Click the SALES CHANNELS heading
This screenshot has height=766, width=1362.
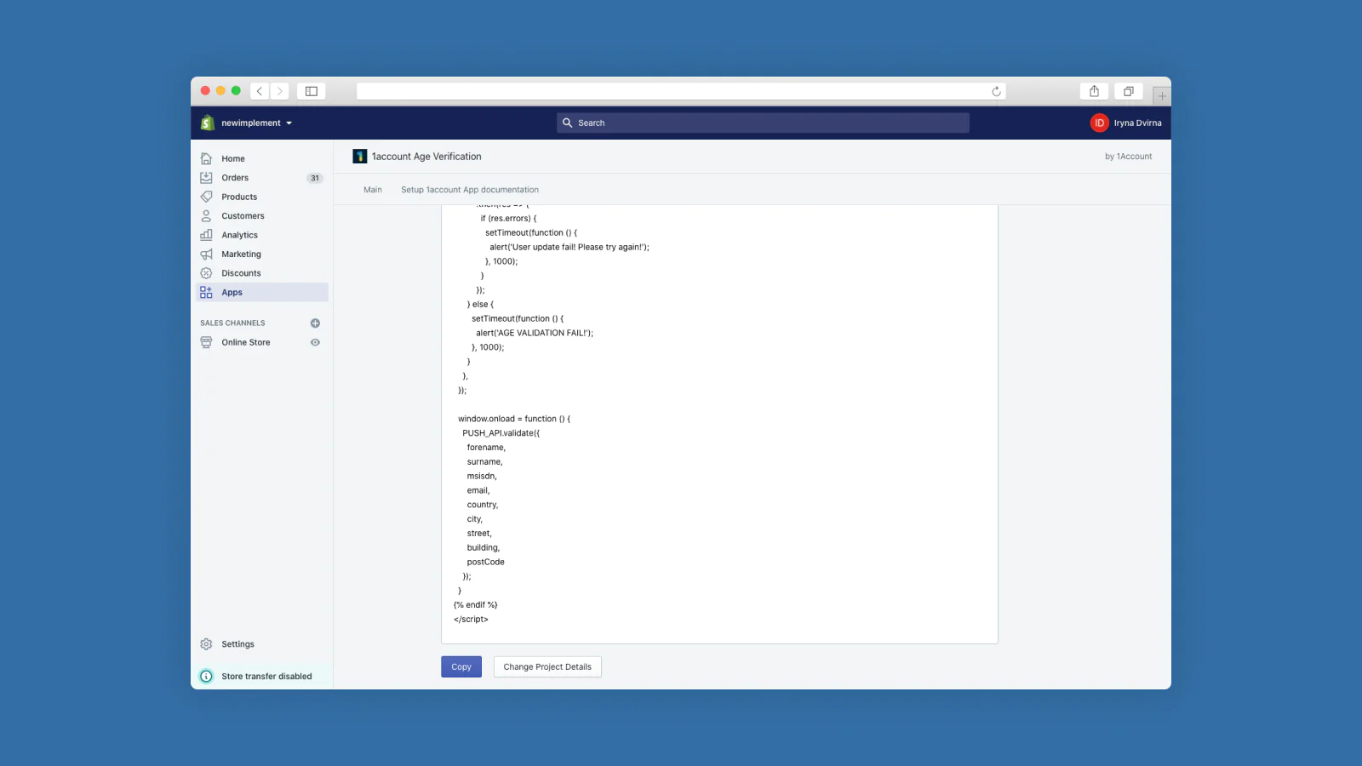pos(232,323)
